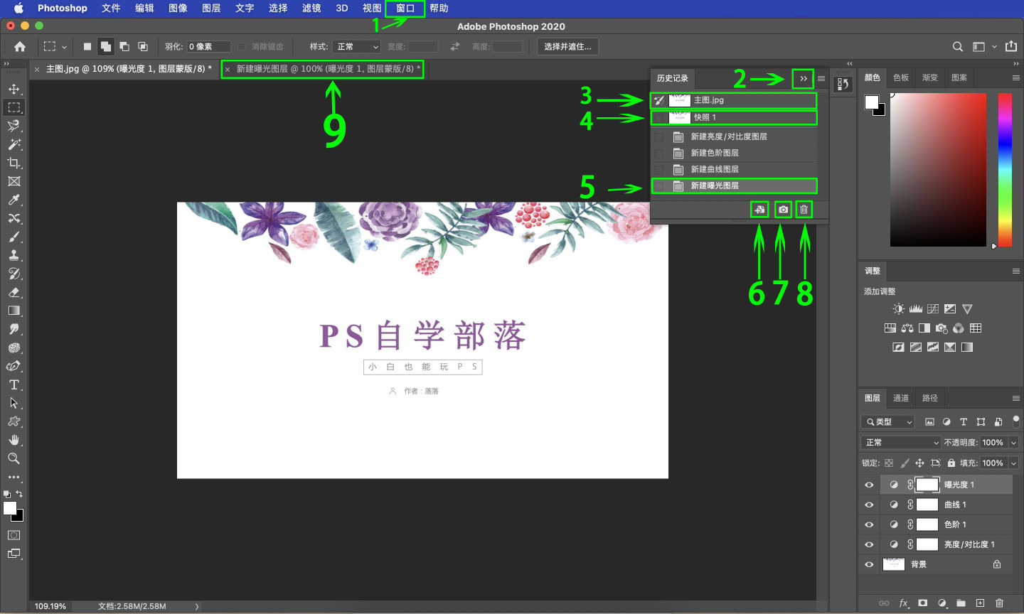The width and height of the screenshot is (1024, 614).
Task: Select the Crop tool
Action: (x=14, y=163)
